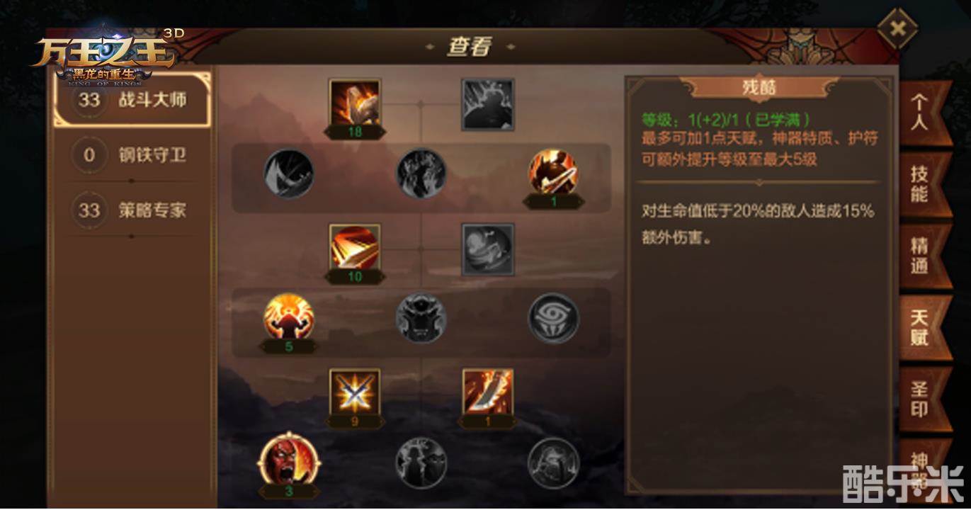Image resolution: width=971 pixels, height=510 pixels.
Task: Select the fist talent icon with level 18
Action: [356, 103]
